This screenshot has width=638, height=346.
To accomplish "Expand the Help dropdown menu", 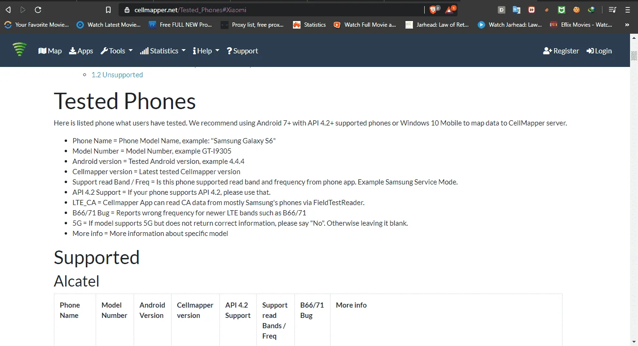I will coord(206,51).
